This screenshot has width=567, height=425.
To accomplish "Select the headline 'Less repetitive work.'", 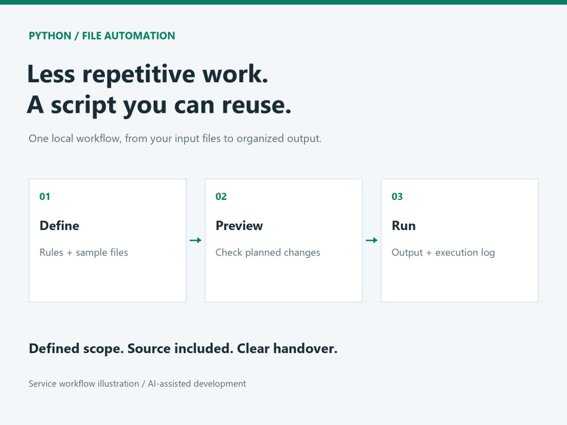I will click(x=148, y=74).
